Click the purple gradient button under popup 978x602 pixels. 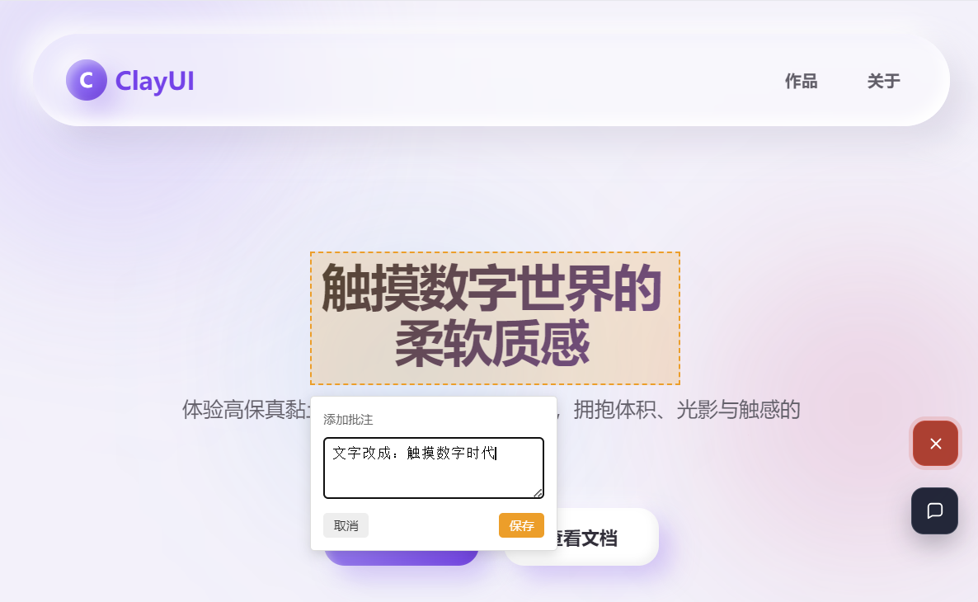[401, 557]
